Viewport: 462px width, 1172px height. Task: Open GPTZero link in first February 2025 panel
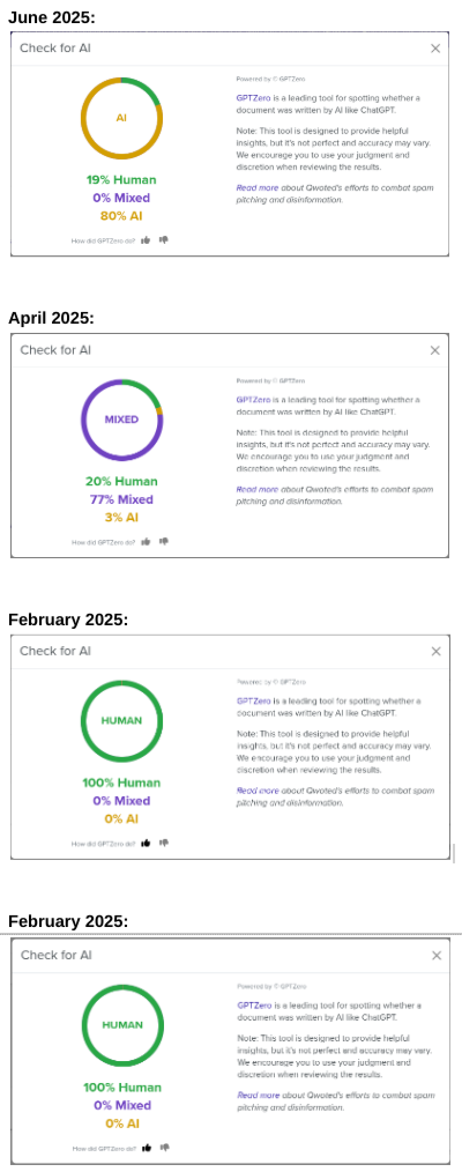coord(254,701)
